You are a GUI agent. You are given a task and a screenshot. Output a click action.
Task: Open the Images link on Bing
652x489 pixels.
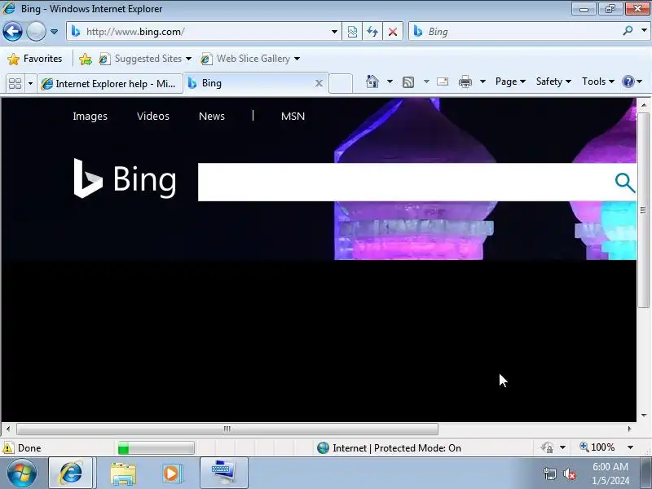point(90,116)
